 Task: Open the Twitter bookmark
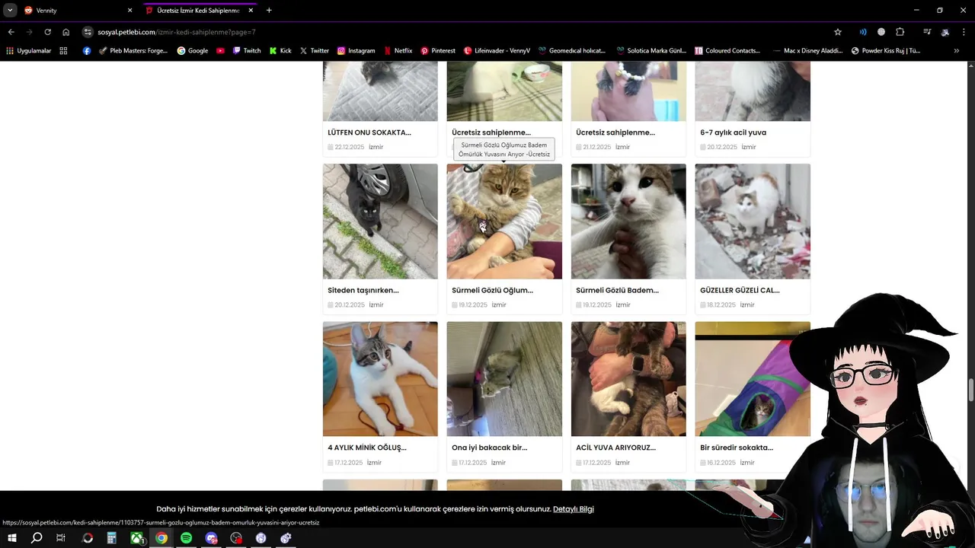(x=314, y=51)
